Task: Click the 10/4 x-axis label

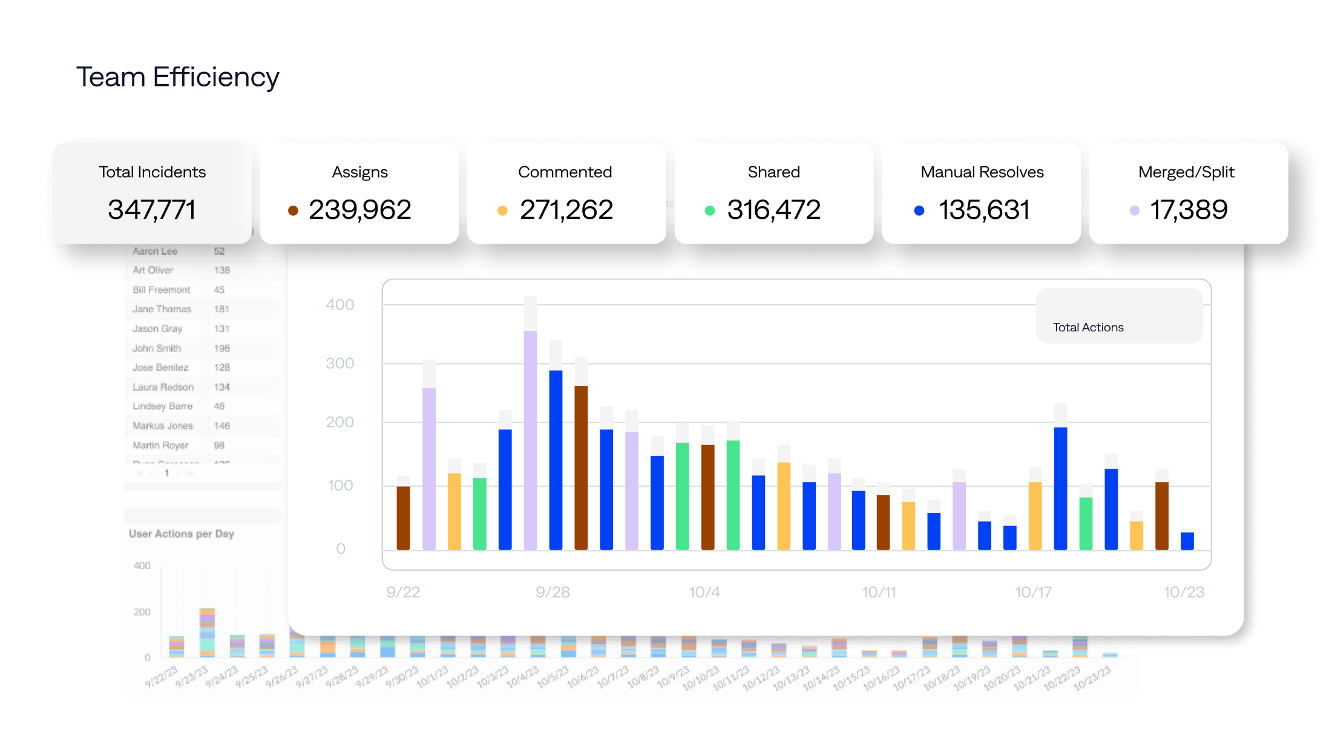Action: (704, 592)
